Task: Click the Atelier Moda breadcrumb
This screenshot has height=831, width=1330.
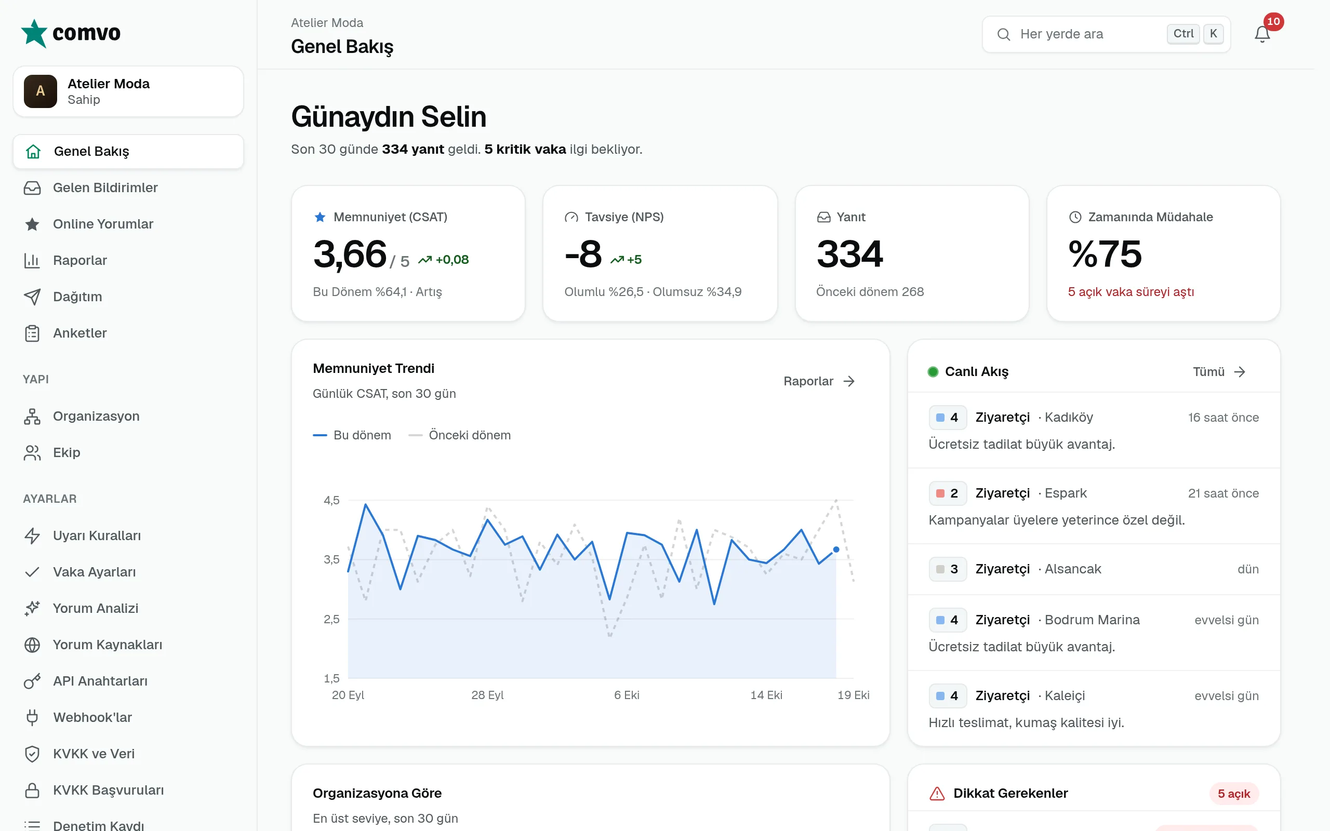Action: [327, 22]
